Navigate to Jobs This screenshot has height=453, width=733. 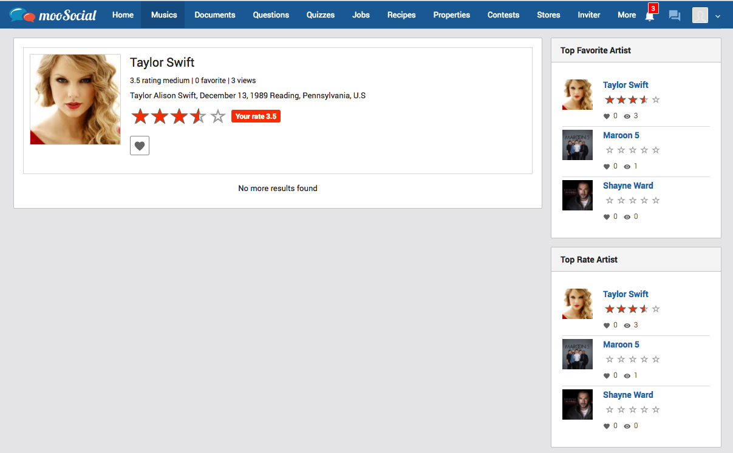[361, 15]
